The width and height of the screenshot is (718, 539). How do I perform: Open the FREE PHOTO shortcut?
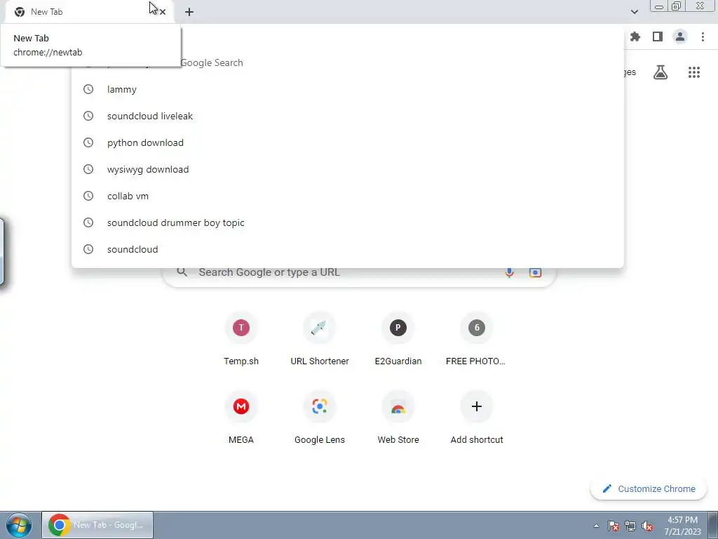coord(476,340)
